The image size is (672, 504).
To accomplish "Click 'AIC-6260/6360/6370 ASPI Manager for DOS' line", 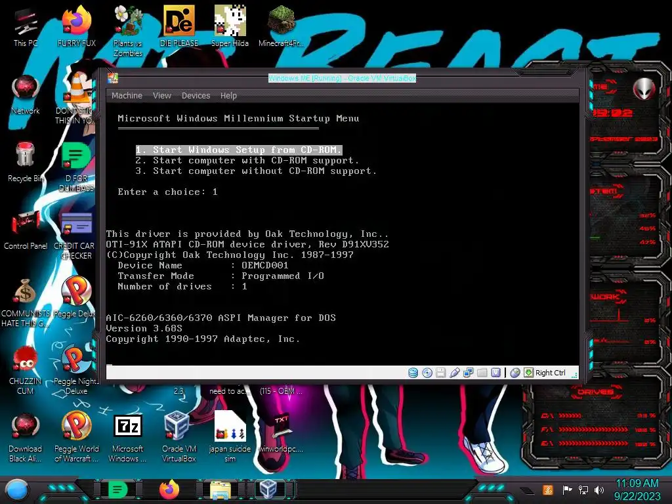I will [x=220, y=318].
